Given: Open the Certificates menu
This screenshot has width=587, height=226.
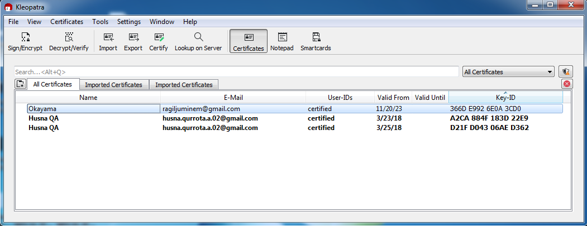Looking at the screenshot, I should (x=67, y=22).
